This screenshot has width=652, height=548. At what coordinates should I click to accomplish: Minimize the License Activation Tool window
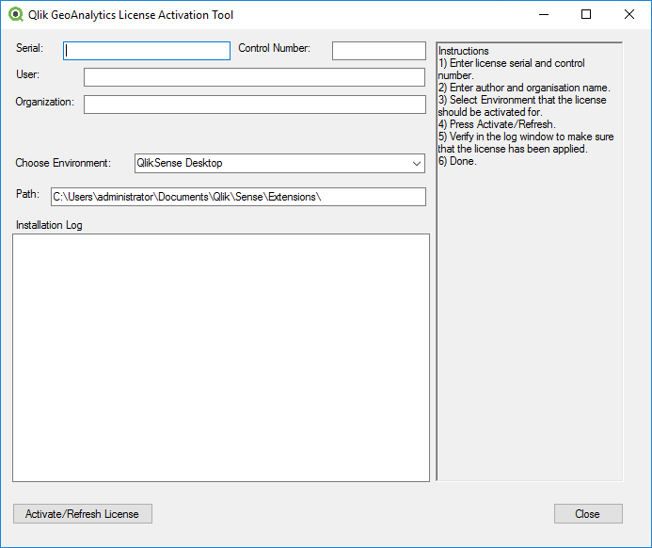coord(544,15)
